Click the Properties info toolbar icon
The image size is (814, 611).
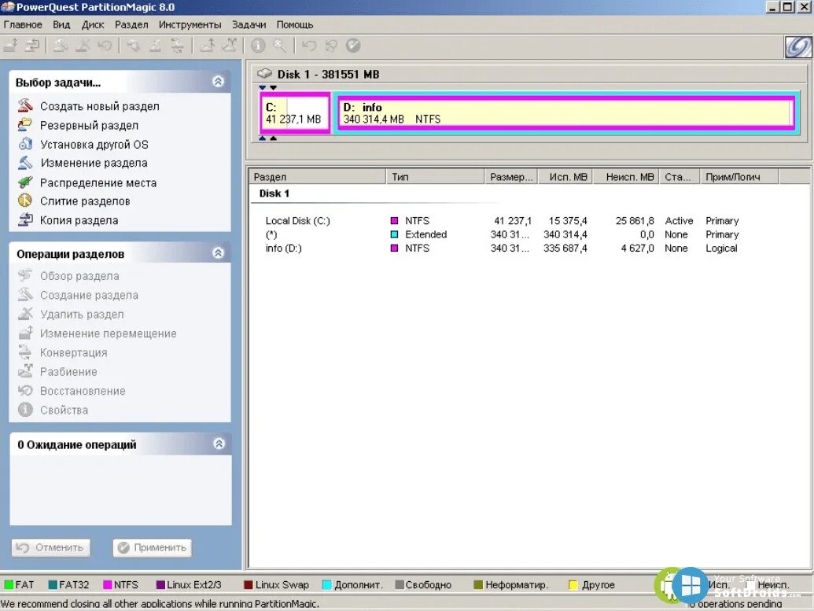(258, 46)
